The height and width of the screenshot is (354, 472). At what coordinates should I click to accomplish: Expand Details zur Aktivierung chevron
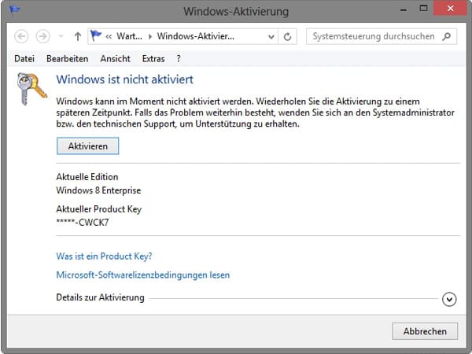(x=449, y=299)
